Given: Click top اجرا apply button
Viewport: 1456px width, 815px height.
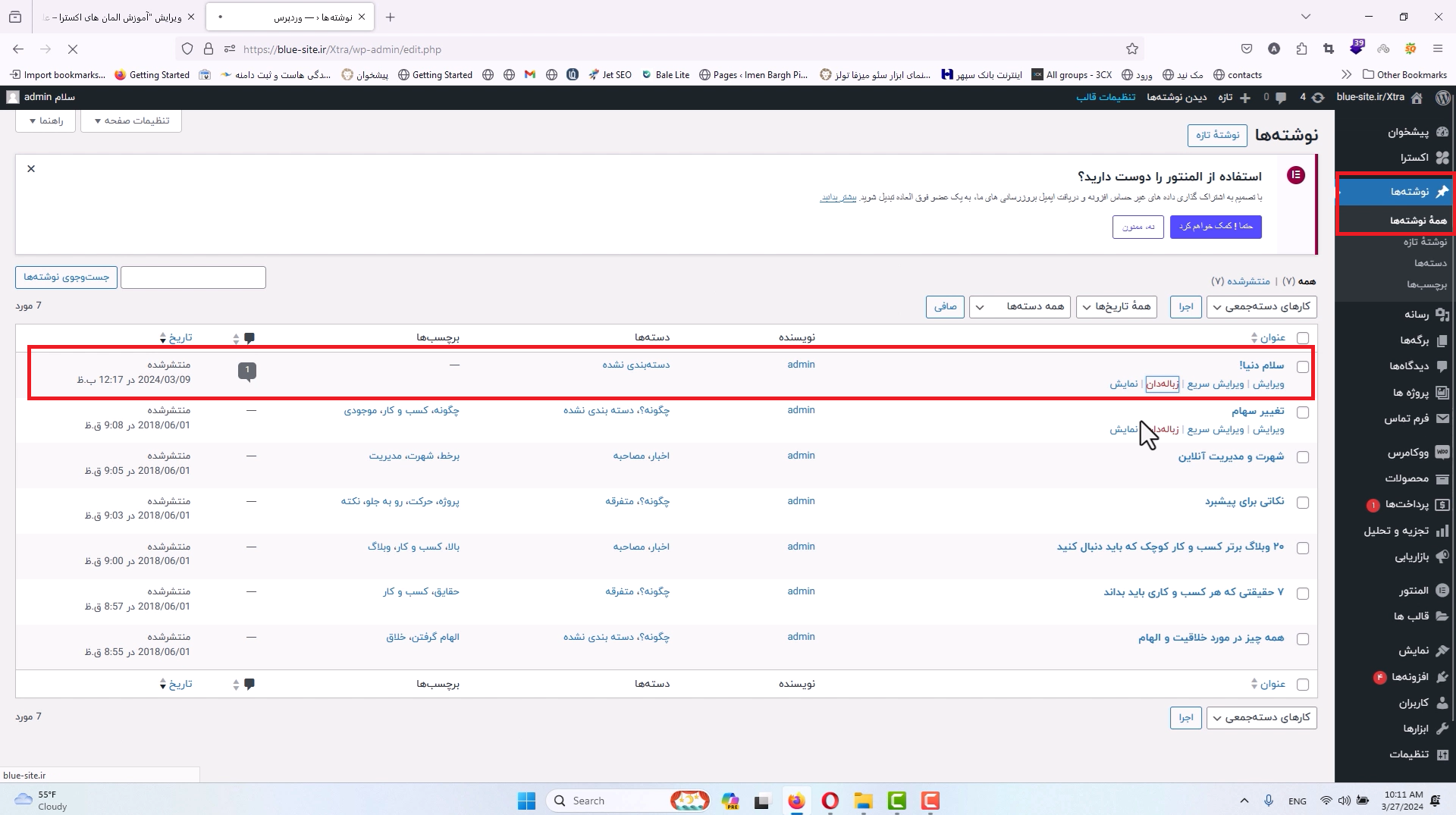Looking at the screenshot, I should [x=1186, y=306].
